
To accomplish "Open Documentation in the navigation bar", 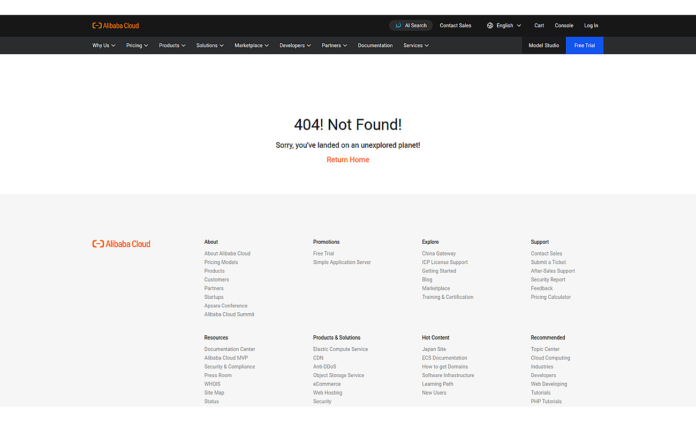I will point(375,46).
